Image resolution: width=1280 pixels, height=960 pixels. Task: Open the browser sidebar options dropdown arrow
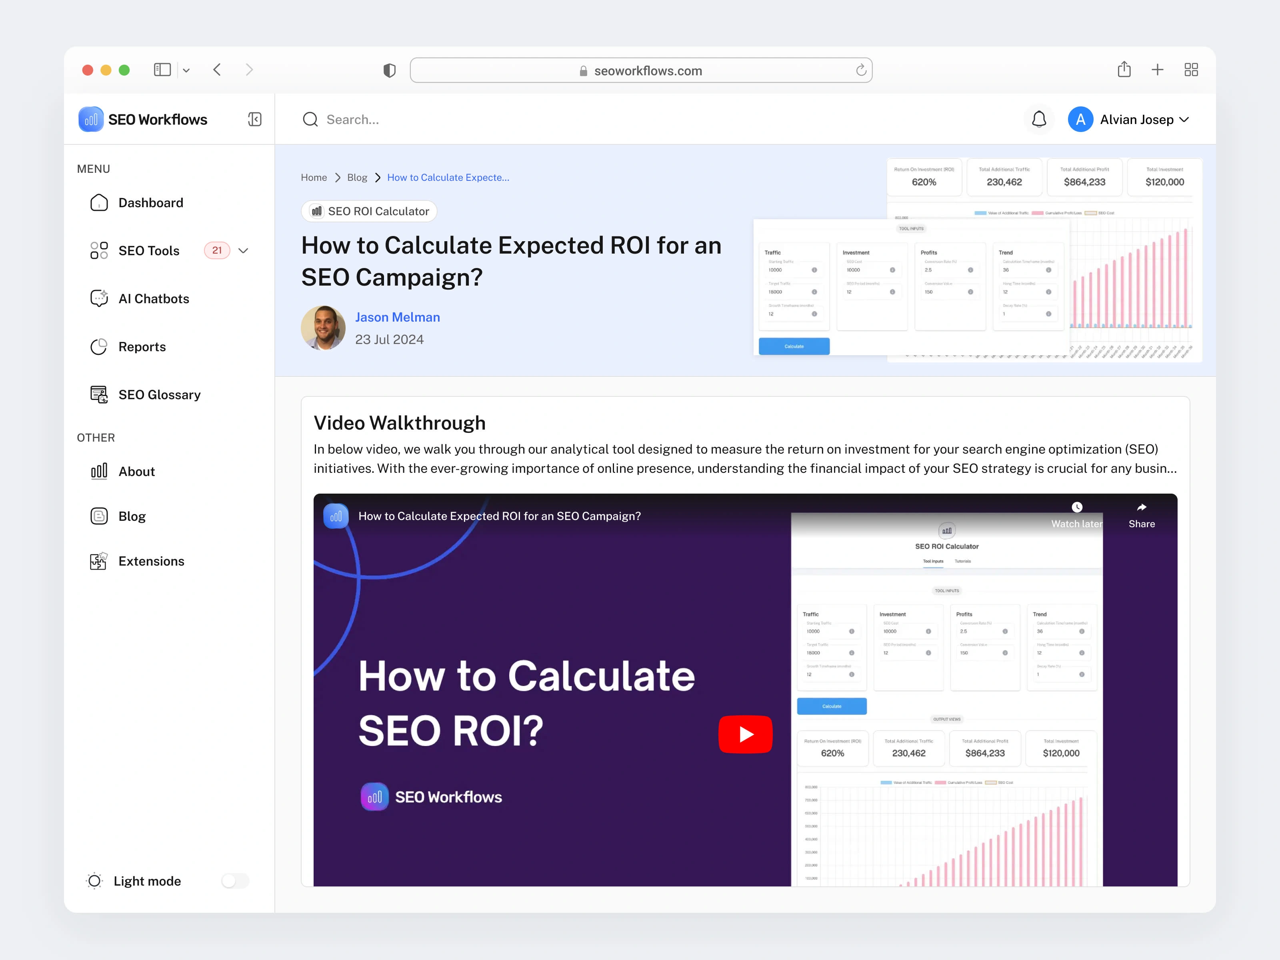tap(186, 70)
